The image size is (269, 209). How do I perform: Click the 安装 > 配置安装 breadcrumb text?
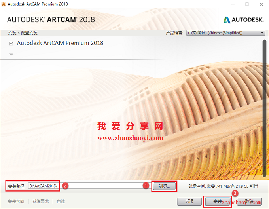(23, 33)
